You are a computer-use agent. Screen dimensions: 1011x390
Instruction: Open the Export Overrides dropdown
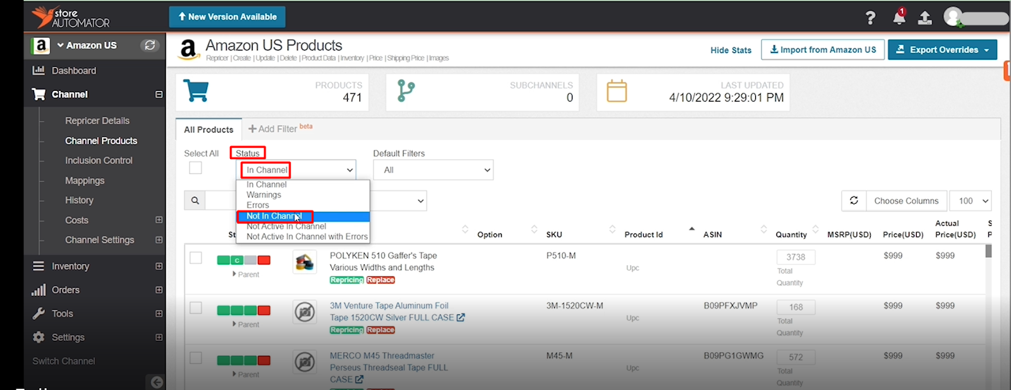942,50
